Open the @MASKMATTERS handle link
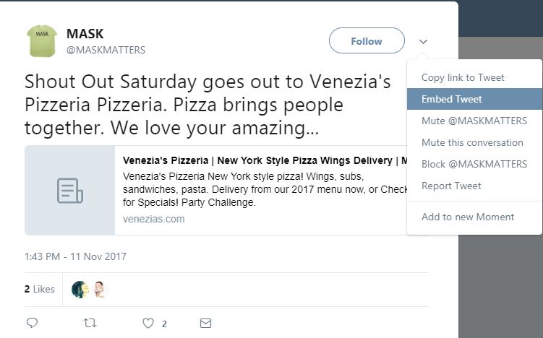543x338 pixels. (x=106, y=50)
